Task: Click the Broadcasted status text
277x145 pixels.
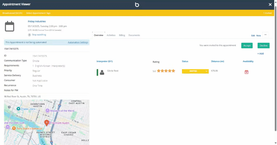Action: click(x=12, y=13)
